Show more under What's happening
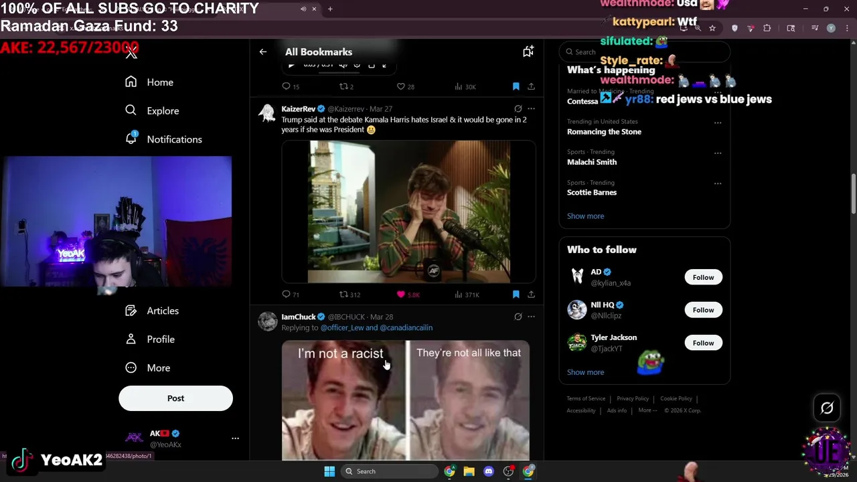Viewport: 857px width, 482px height. (x=585, y=216)
